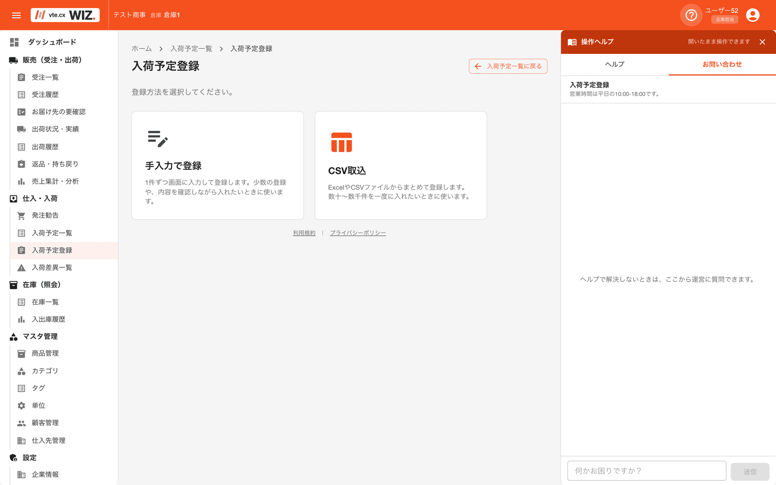
Task: Choose the CSV取込 card
Action: (x=401, y=166)
